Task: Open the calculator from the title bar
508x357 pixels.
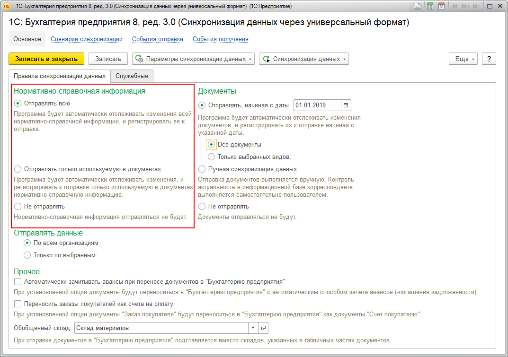Action: pos(430,6)
